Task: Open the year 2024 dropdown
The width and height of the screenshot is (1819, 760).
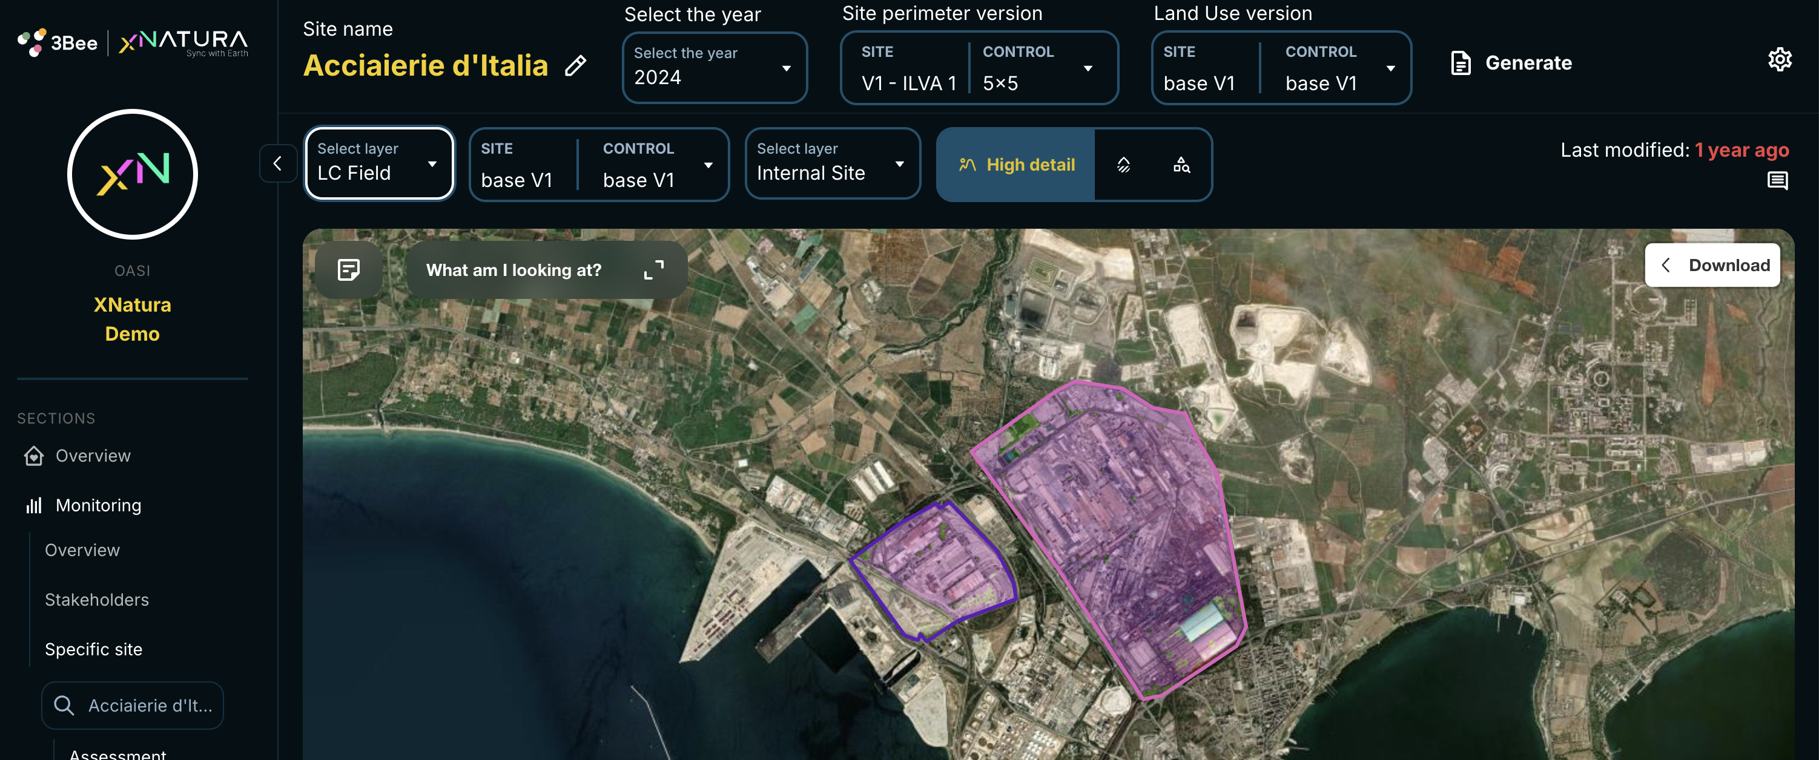Action: [714, 68]
